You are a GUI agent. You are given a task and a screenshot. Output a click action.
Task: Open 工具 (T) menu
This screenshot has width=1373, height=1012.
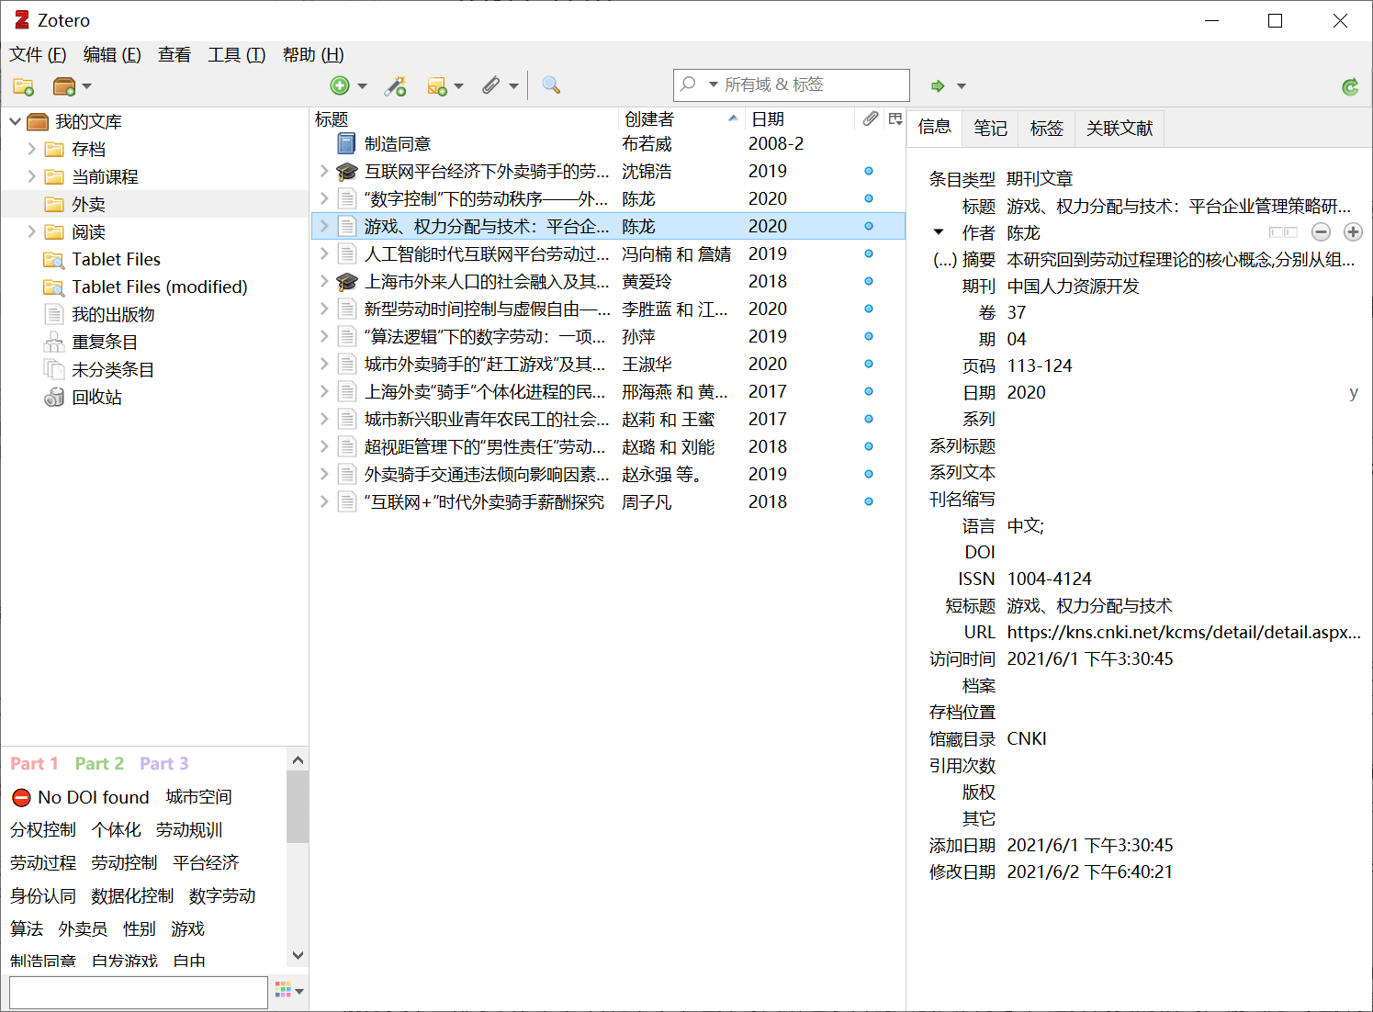pos(237,55)
